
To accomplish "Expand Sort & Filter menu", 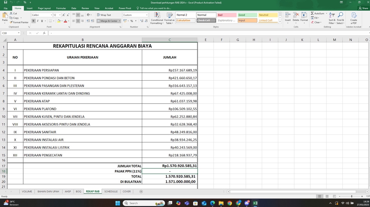I will click(332, 18).
